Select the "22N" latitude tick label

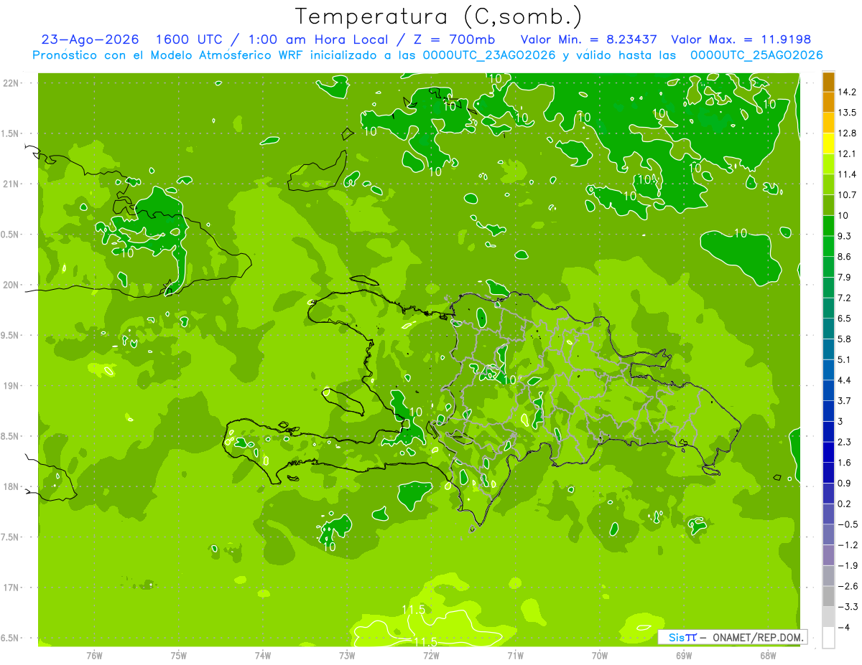tap(11, 82)
